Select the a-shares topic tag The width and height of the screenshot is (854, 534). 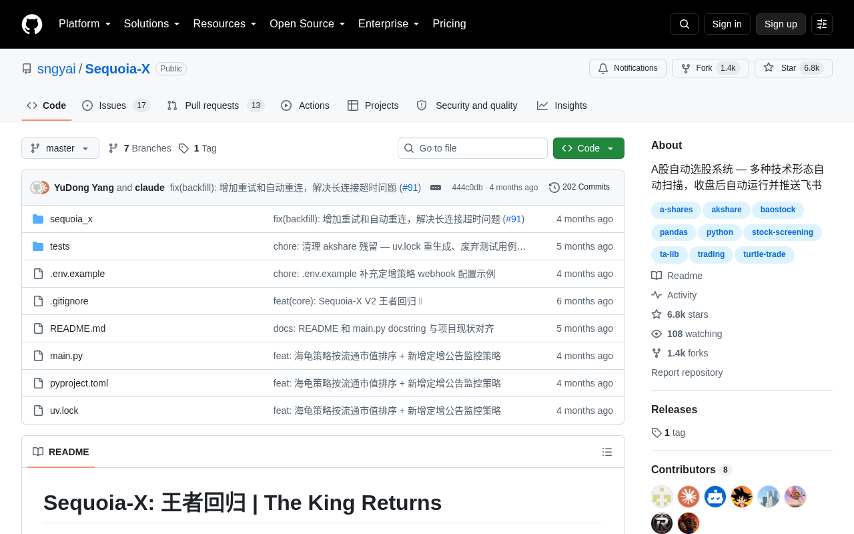(676, 210)
